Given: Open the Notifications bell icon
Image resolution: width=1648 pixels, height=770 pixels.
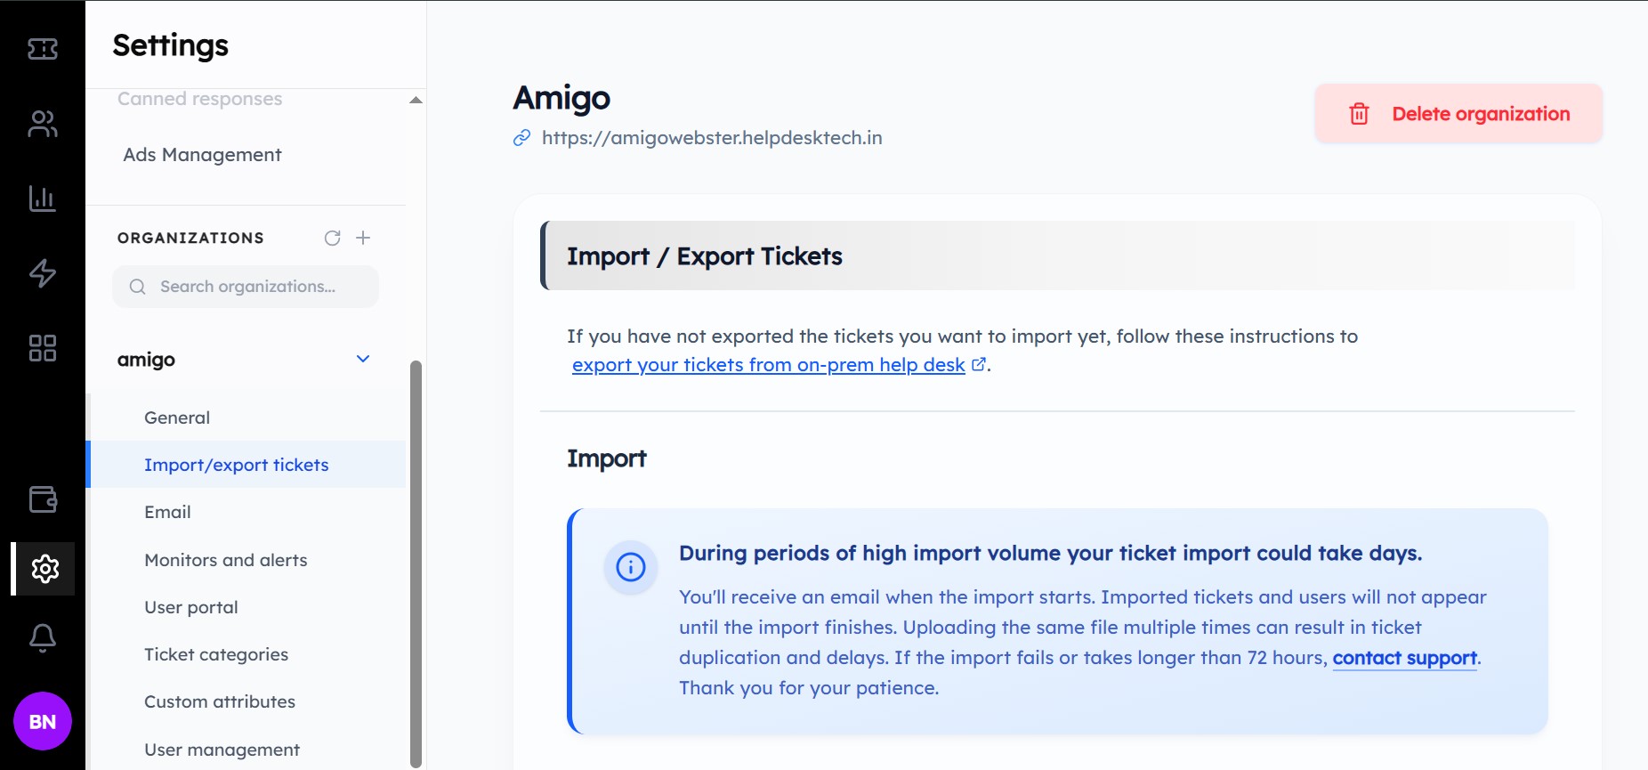Looking at the screenshot, I should point(43,637).
